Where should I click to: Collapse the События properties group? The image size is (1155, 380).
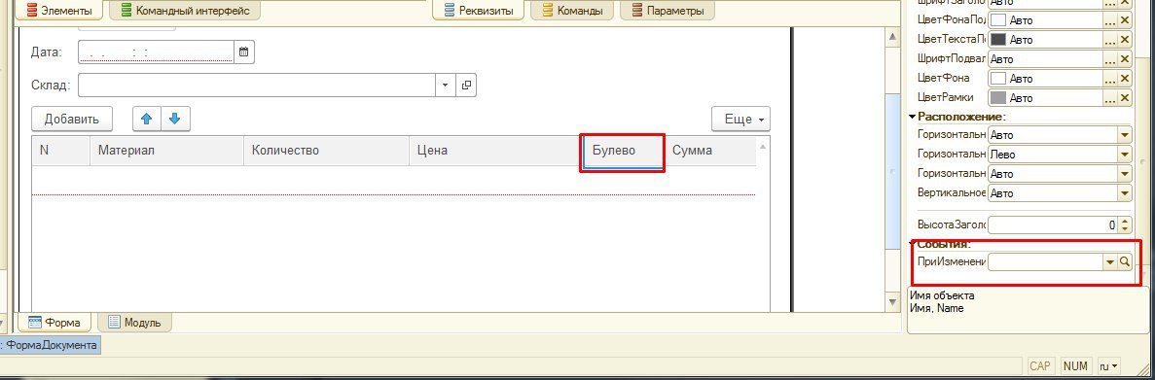[913, 243]
